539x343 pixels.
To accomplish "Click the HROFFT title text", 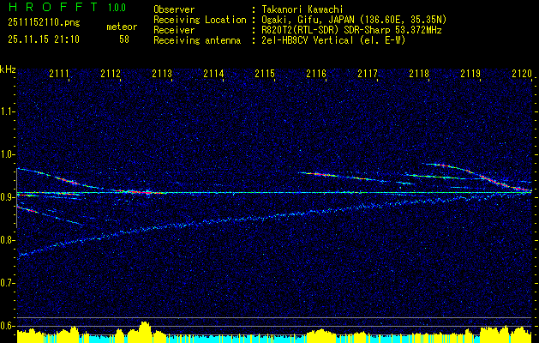I will [53, 7].
